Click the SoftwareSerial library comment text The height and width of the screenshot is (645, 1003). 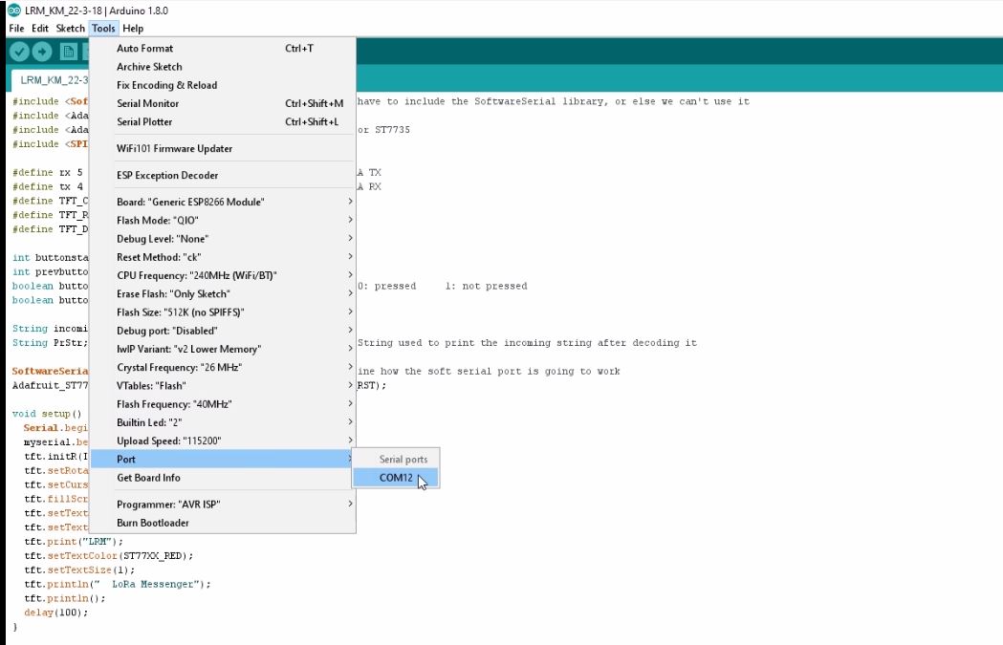pos(554,101)
